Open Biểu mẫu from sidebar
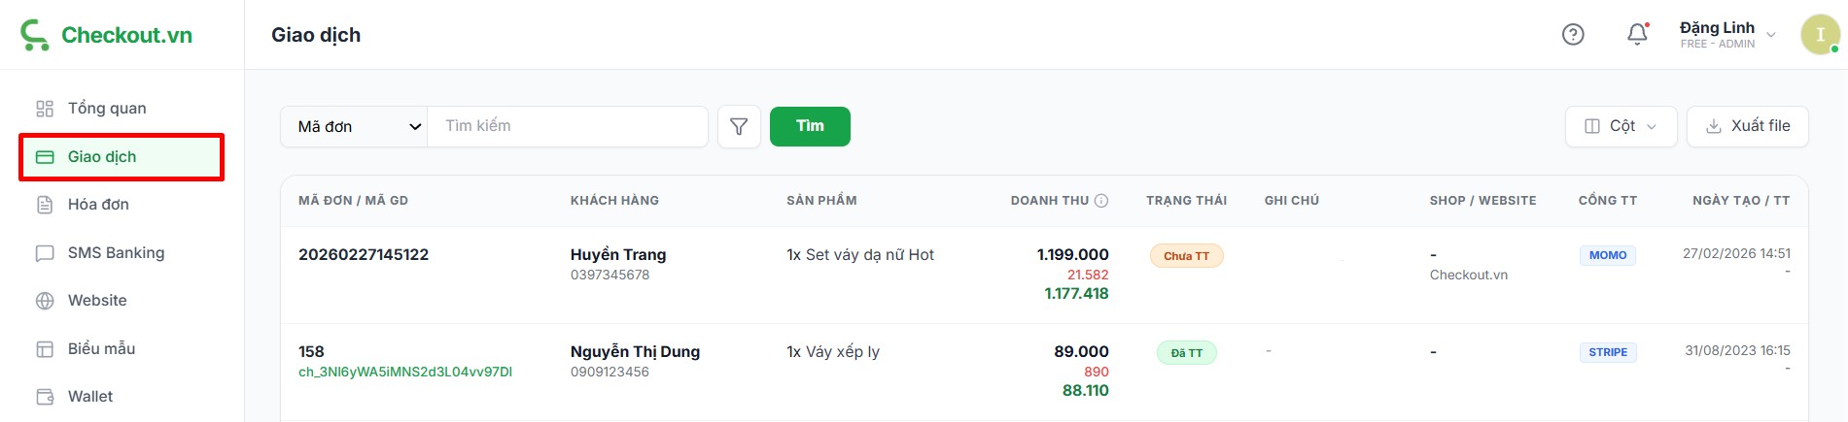 tap(101, 349)
